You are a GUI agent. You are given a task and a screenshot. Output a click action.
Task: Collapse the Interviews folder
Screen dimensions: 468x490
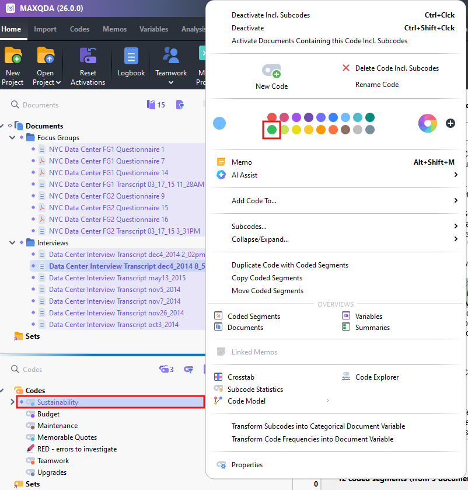[x=12, y=242]
